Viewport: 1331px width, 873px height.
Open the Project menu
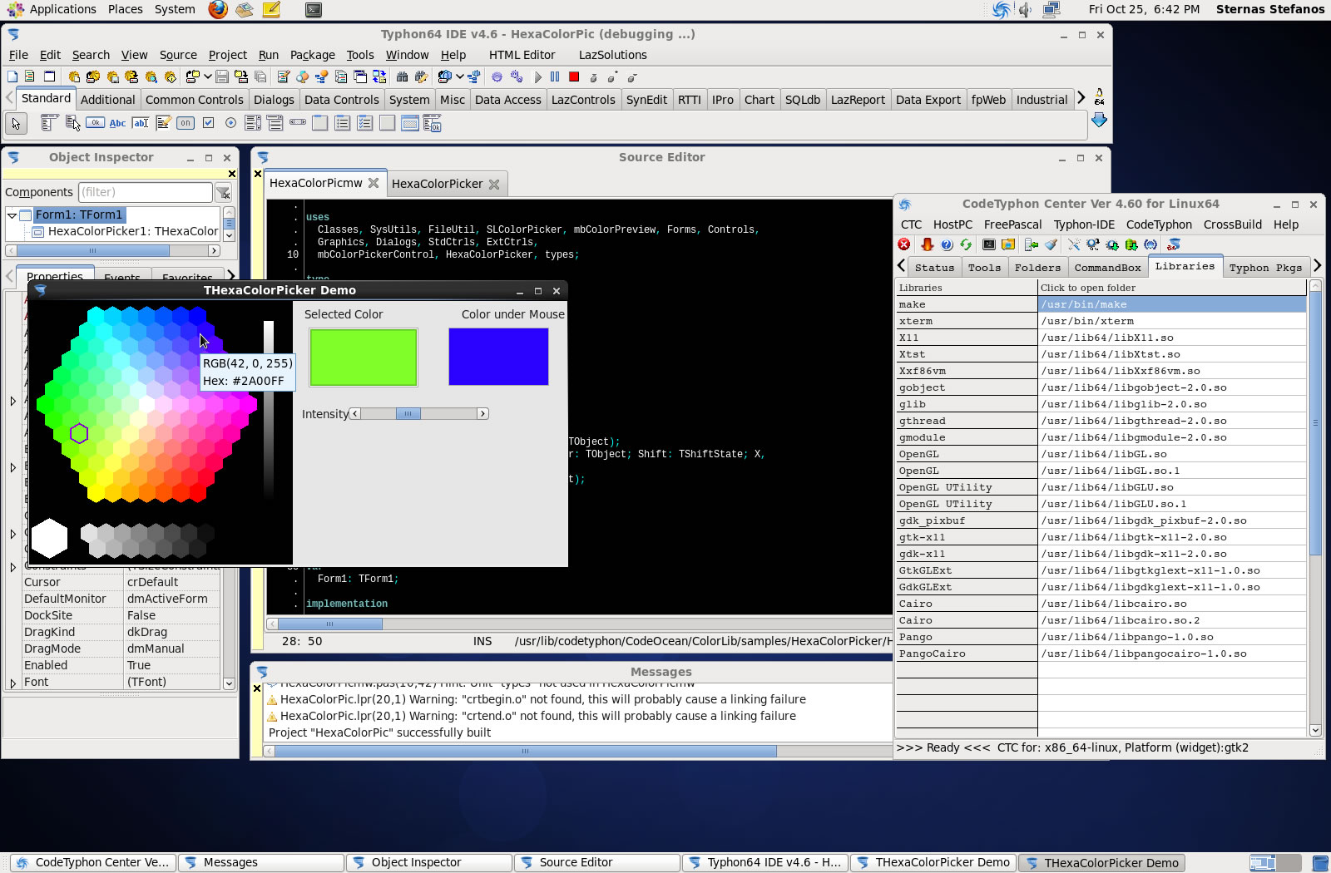coord(227,55)
